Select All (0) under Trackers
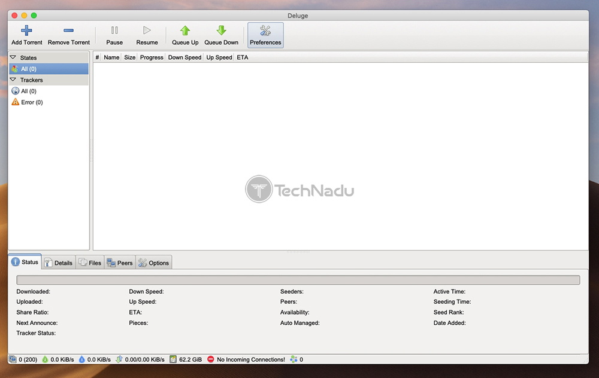The height and width of the screenshot is (378, 599). 49,91
